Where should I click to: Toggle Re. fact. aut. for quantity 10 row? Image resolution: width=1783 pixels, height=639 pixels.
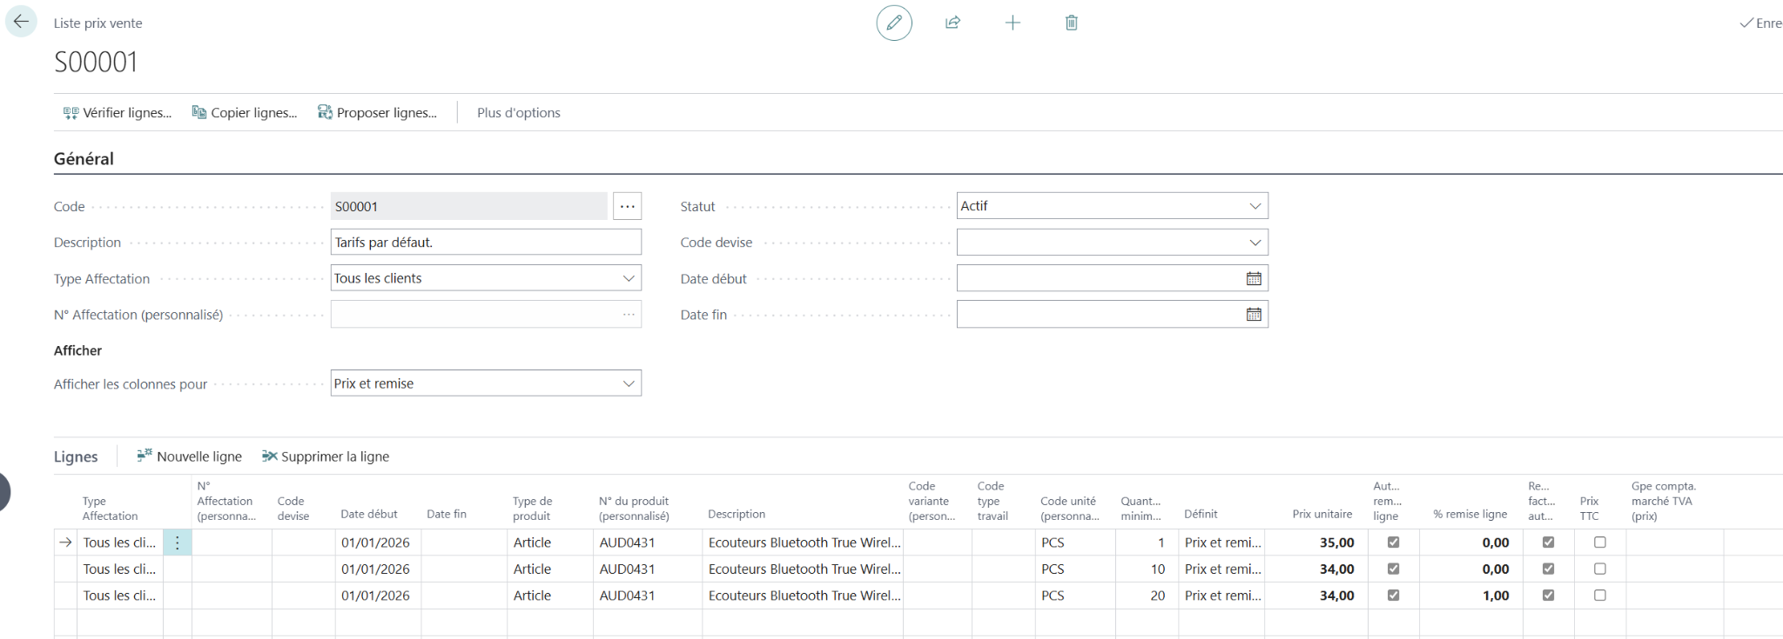1548,569
